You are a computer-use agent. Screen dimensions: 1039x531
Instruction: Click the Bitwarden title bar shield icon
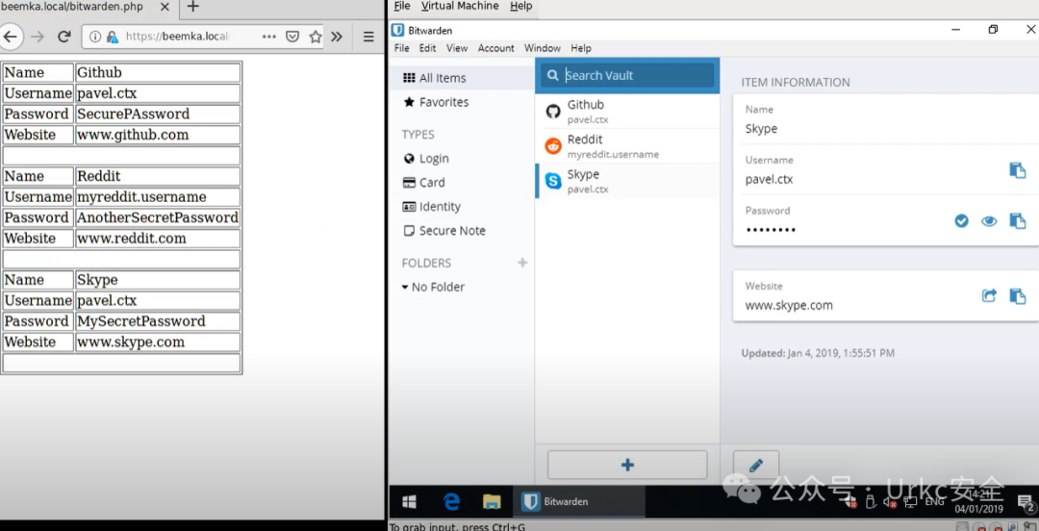click(x=397, y=30)
